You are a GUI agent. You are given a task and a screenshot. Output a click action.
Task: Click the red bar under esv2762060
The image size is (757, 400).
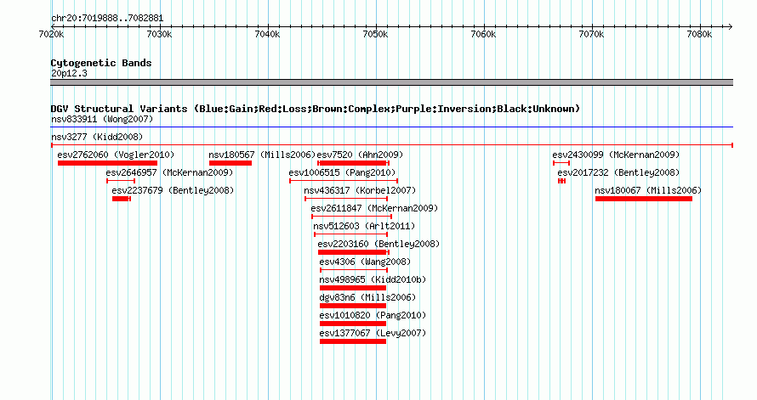point(107,163)
